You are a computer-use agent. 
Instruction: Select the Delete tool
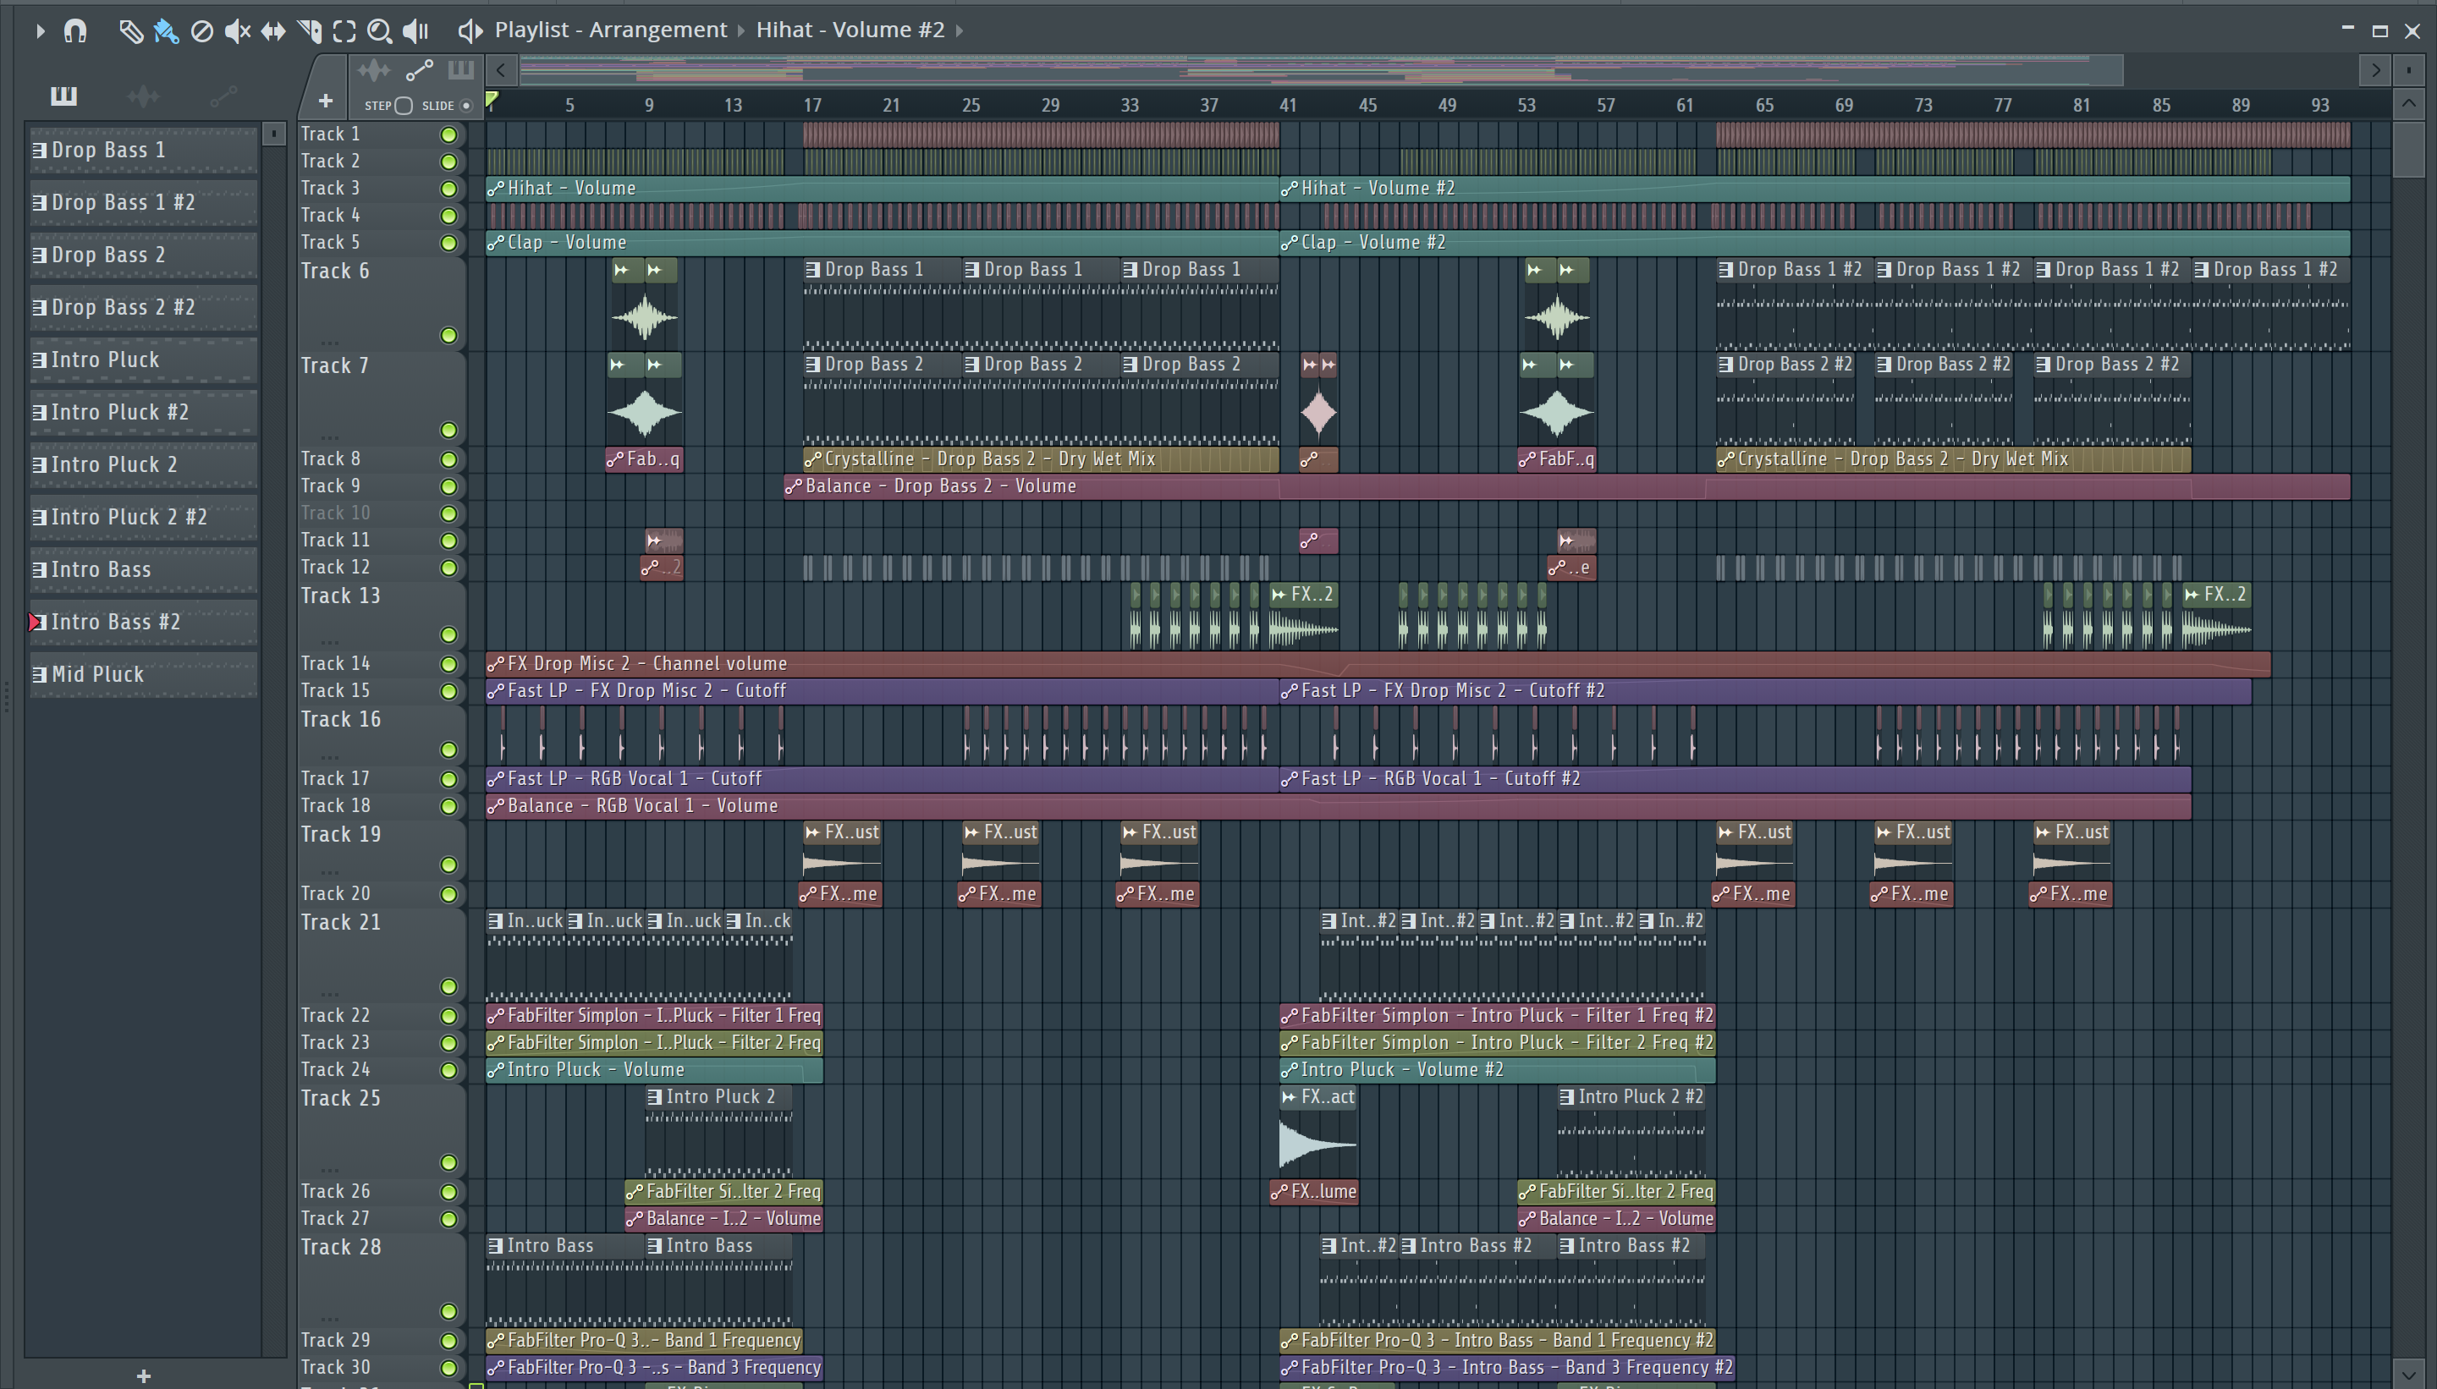click(x=201, y=30)
